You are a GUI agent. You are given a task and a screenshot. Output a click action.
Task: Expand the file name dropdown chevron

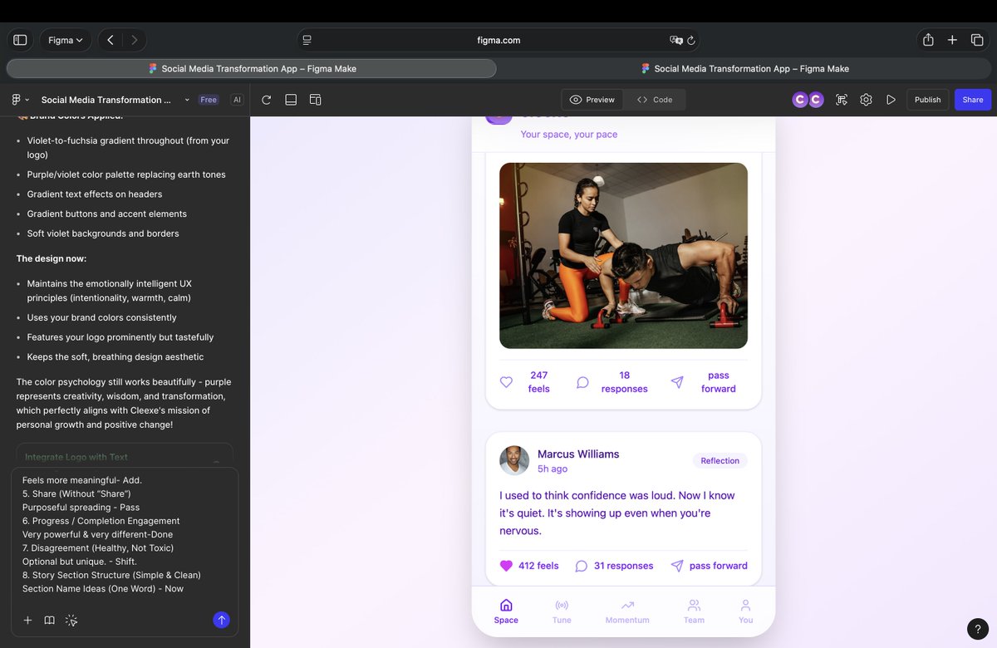tap(187, 100)
